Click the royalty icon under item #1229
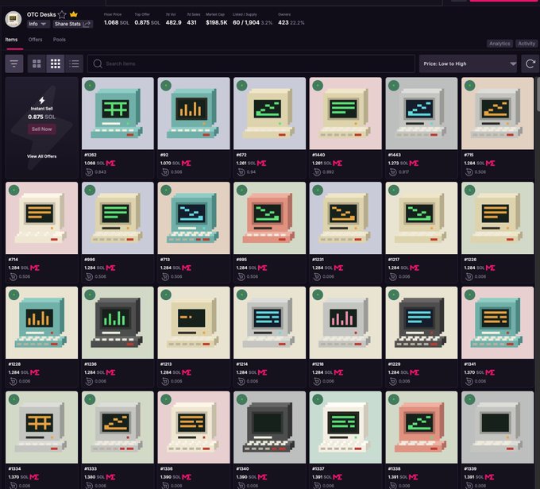Image resolution: width=540 pixels, height=489 pixels. point(393,381)
